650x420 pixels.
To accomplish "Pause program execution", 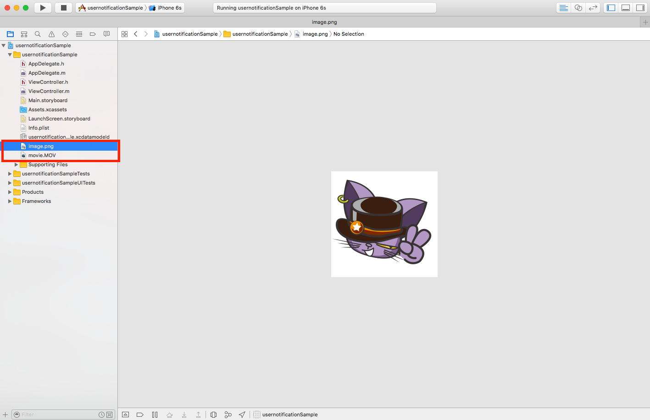I will pos(155,415).
